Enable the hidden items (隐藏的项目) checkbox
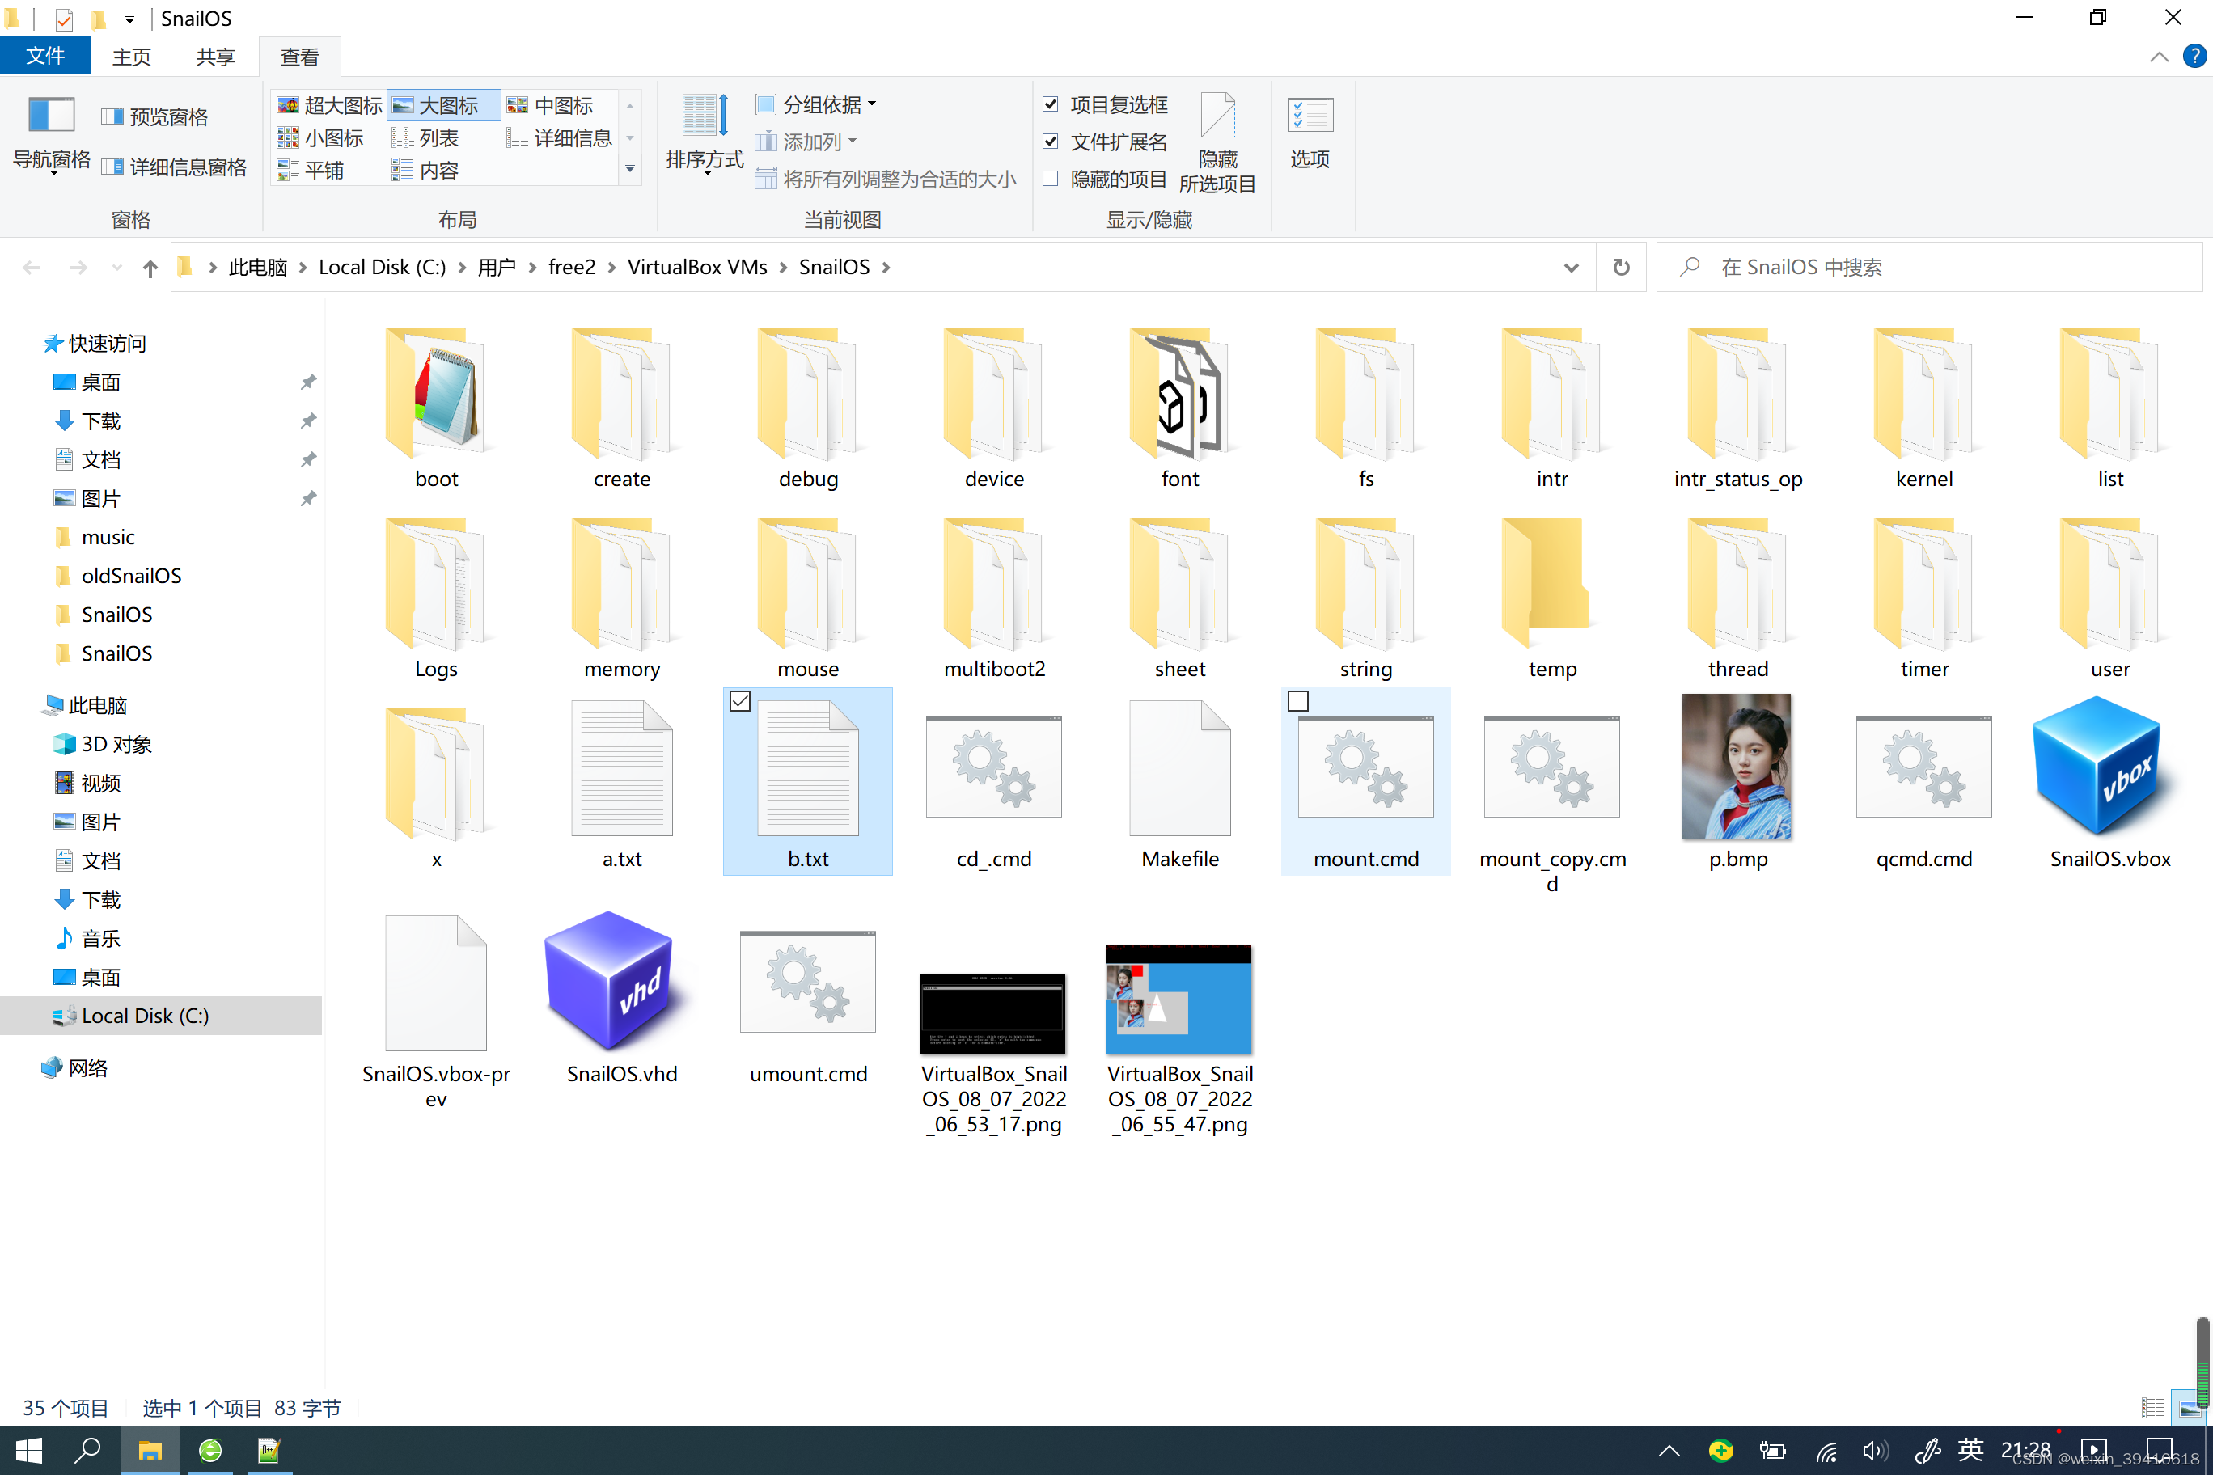 pos(1051,179)
